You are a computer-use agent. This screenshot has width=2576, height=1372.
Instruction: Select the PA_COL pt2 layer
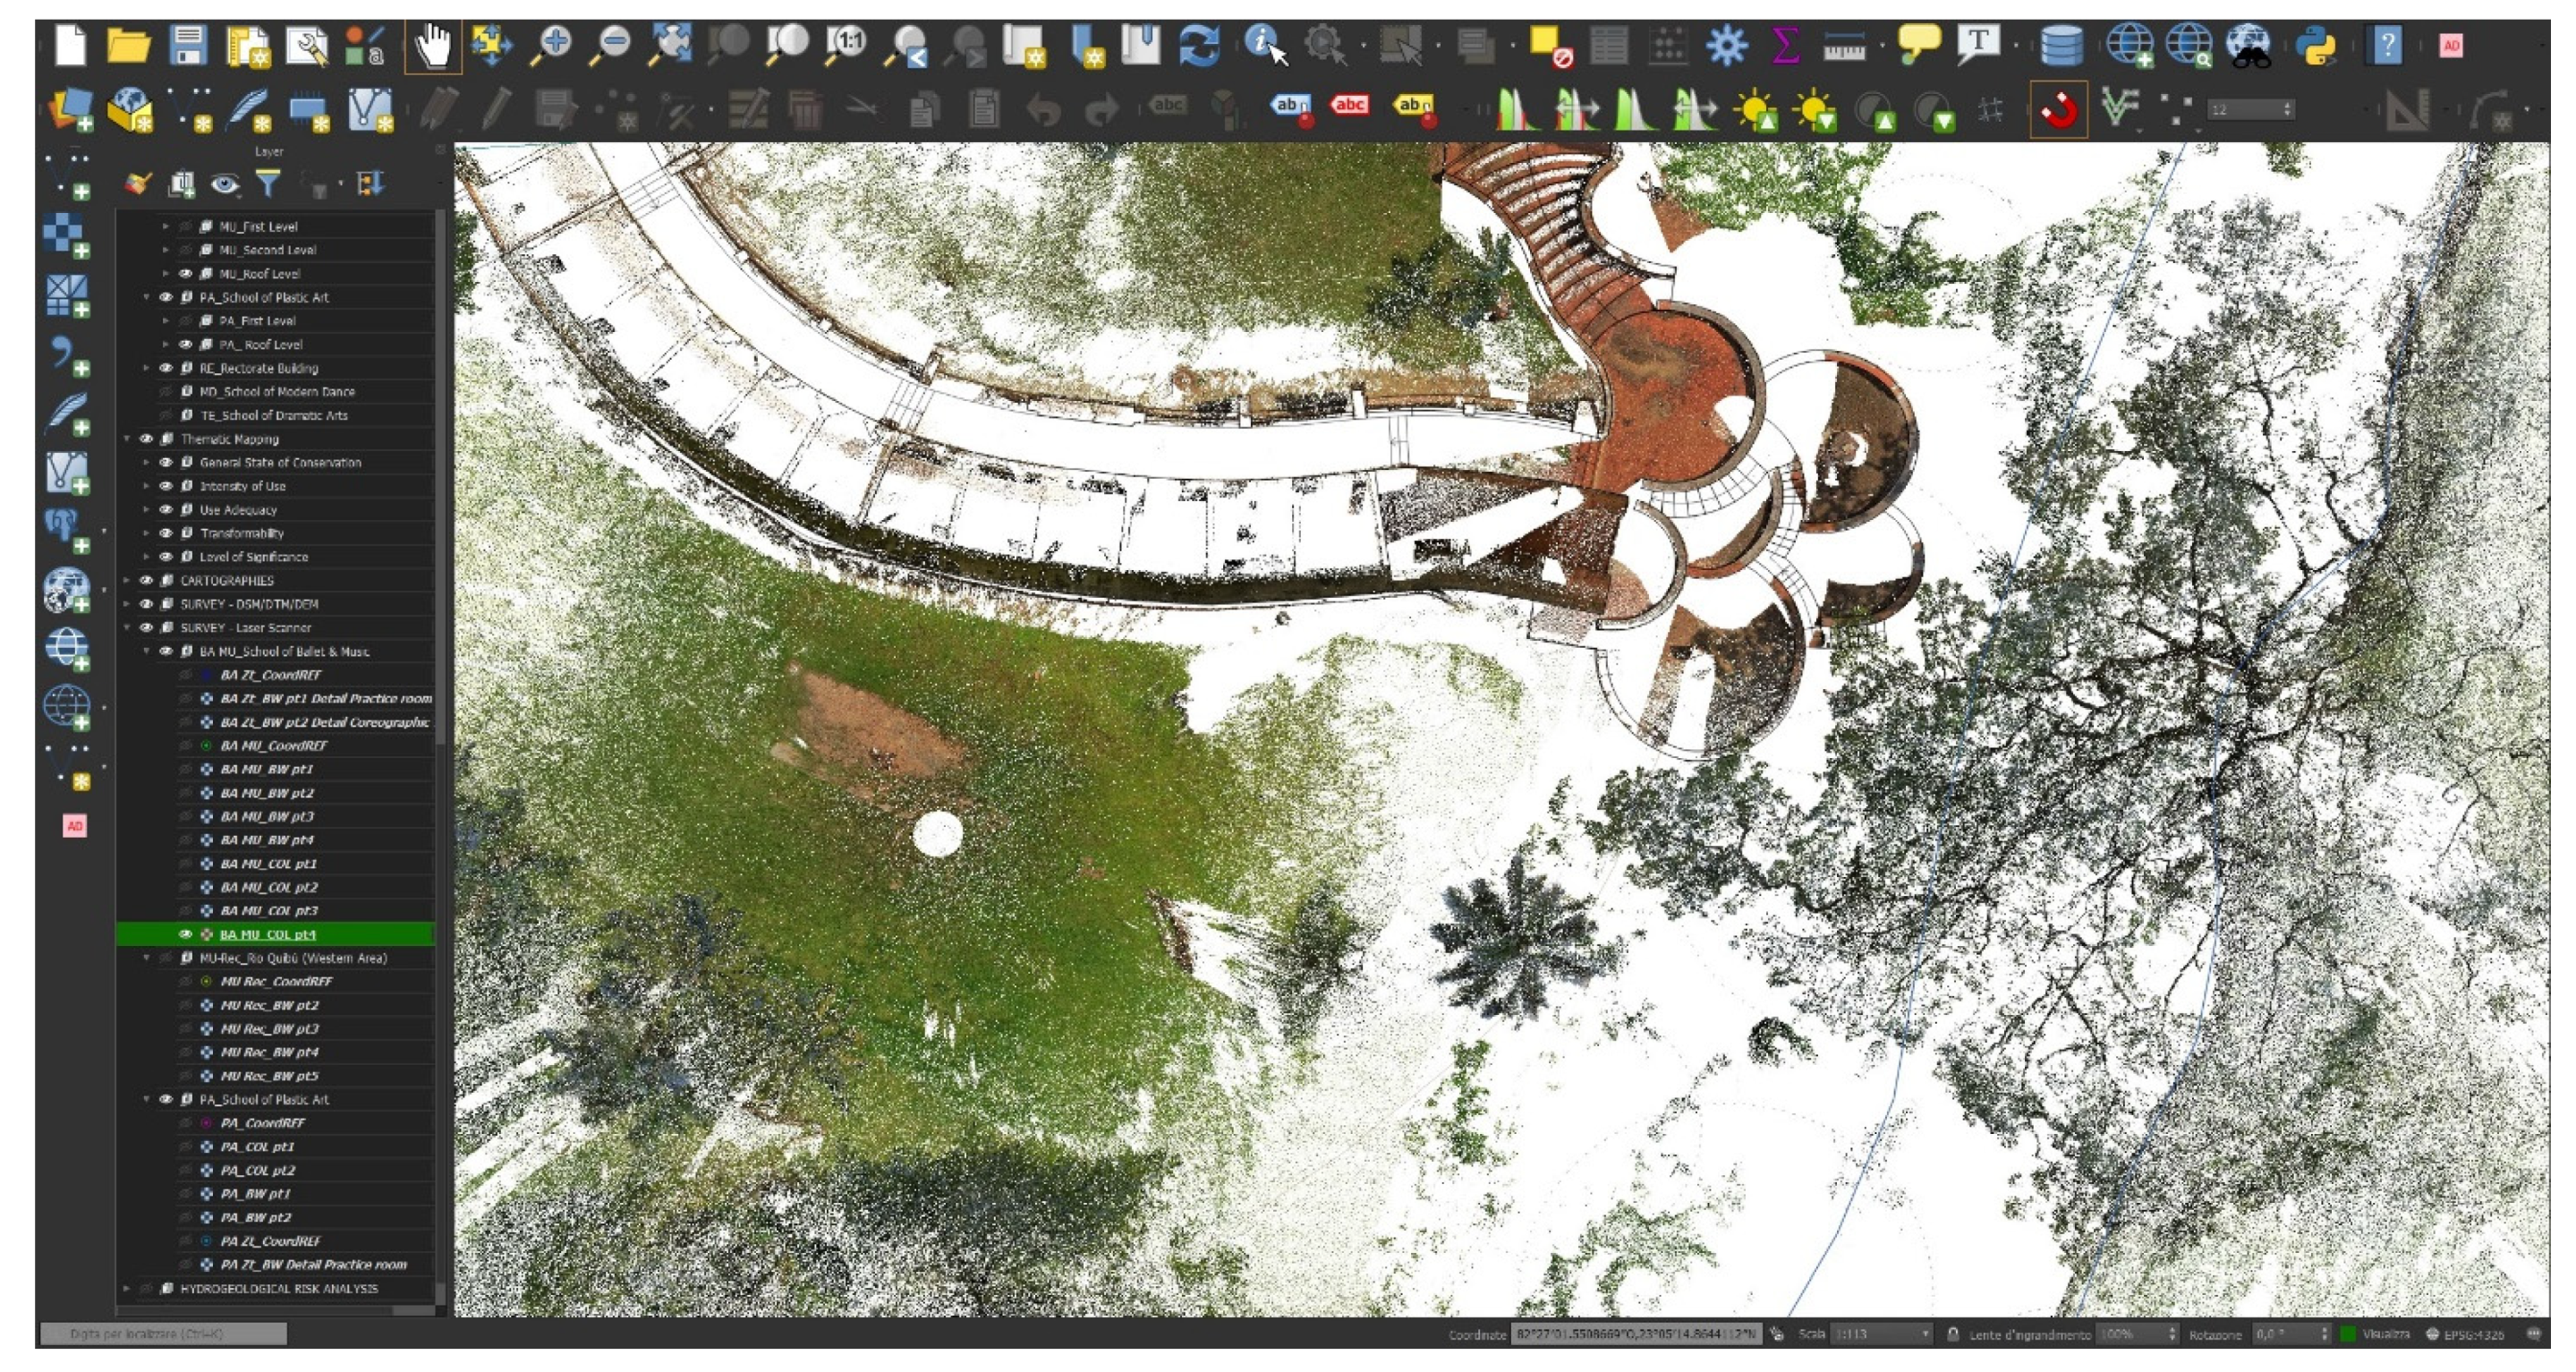(x=257, y=1171)
